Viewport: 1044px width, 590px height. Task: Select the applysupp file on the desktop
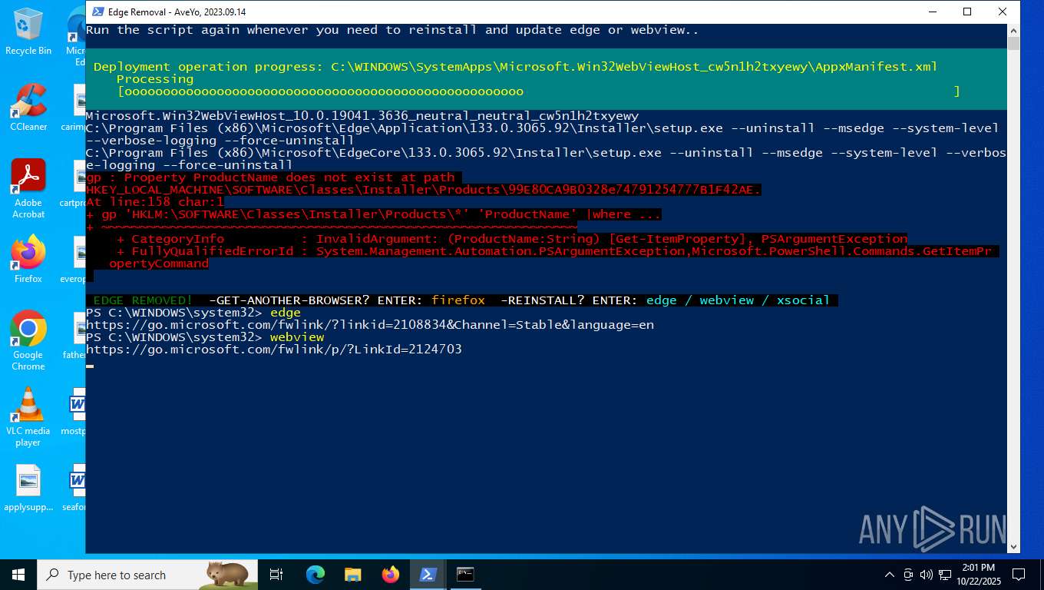28,488
